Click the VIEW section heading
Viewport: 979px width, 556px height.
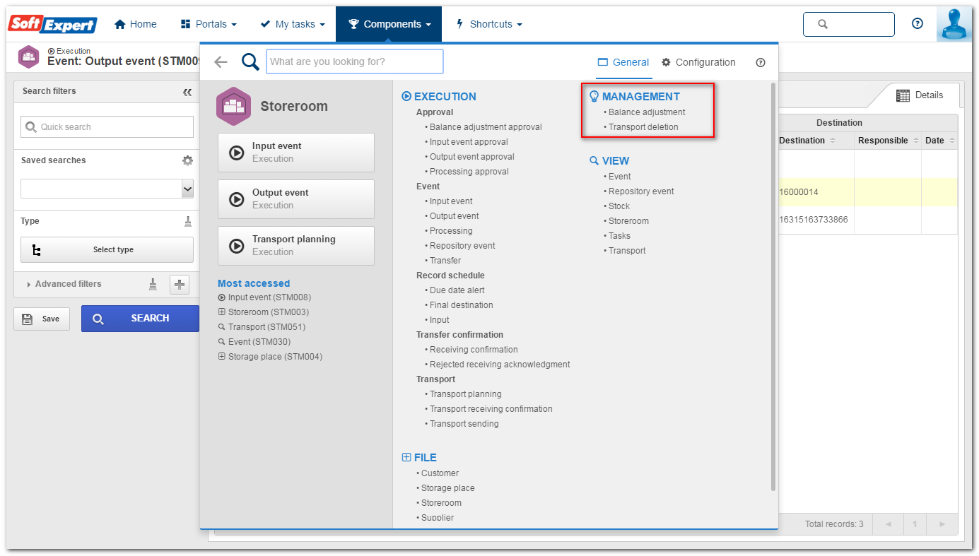coord(609,161)
